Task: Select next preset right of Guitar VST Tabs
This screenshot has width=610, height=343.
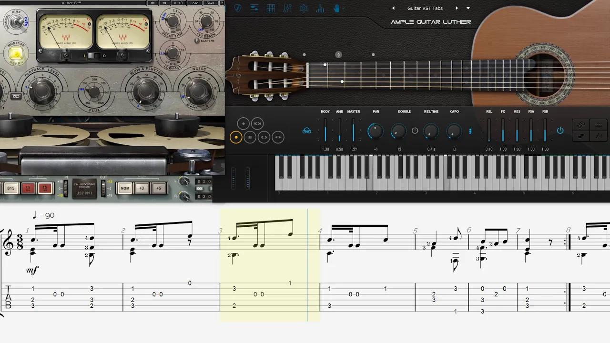Action: [457, 8]
